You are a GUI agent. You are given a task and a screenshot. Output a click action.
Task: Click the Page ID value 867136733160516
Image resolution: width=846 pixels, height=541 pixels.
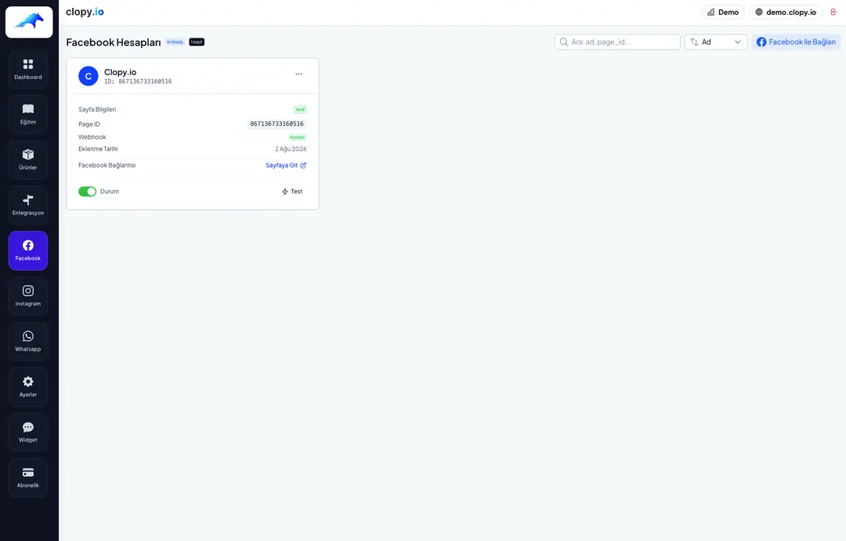point(277,124)
